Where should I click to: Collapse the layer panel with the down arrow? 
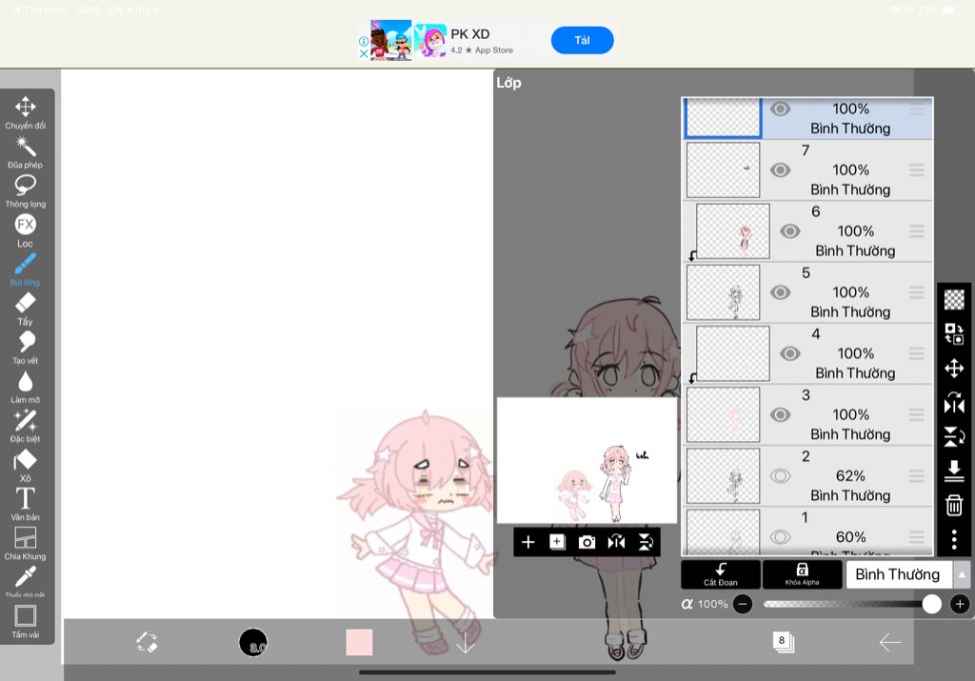click(x=466, y=643)
